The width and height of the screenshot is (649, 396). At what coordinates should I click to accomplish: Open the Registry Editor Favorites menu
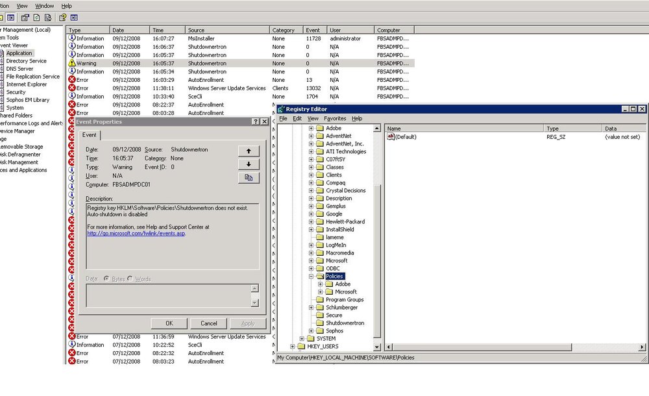coord(335,118)
